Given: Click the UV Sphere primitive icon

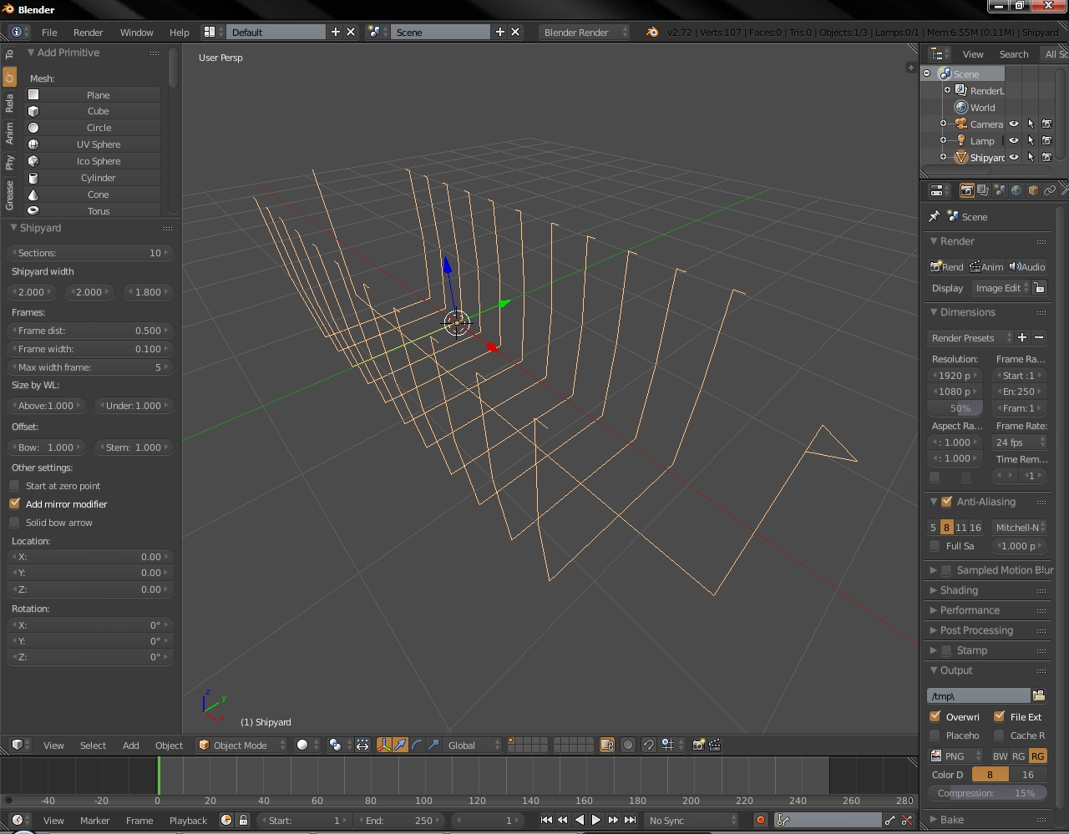Looking at the screenshot, I should coord(33,144).
